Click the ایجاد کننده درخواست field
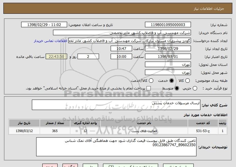Viewport: 236px width, 167px height. tap(130, 41)
